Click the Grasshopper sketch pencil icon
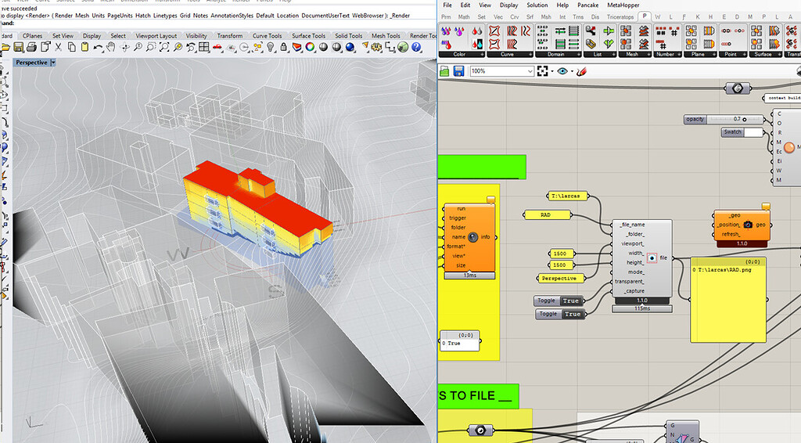This screenshot has width=801, height=443. [581, 71]
